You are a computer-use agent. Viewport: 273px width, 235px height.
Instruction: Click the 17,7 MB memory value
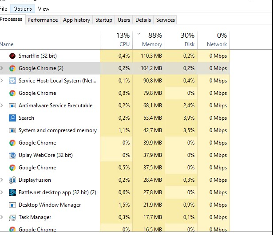point(153,217)
